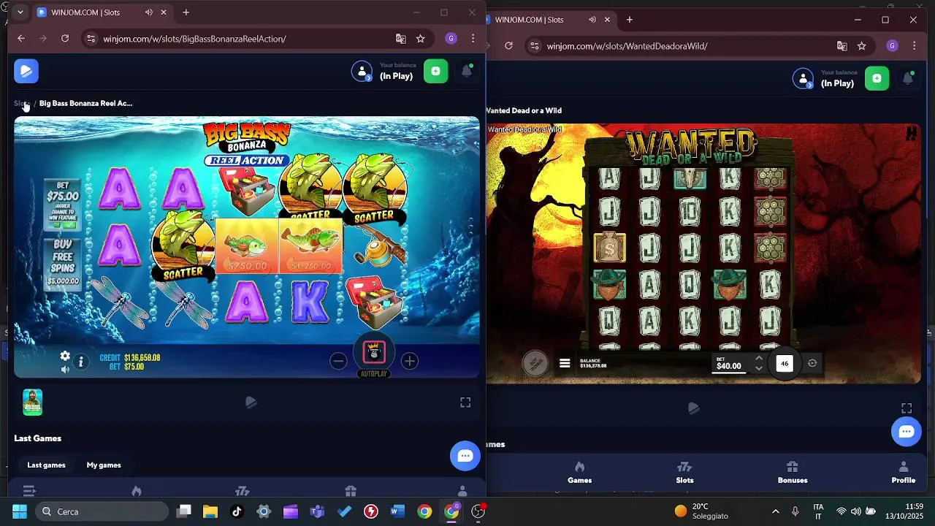
Task: Open TikTok from taskbar
Action: 237,511
